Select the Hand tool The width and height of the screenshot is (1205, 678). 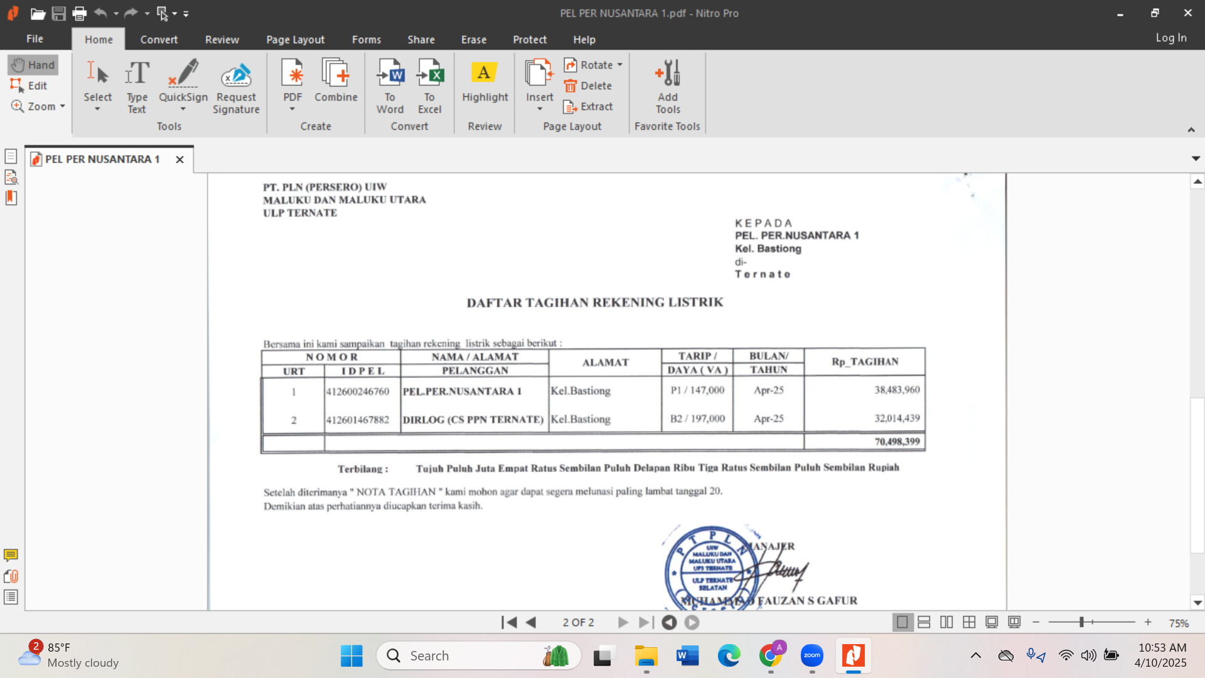(33, 65)
